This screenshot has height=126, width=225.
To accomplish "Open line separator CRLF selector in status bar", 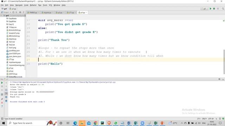I will [x=204, y=119].
